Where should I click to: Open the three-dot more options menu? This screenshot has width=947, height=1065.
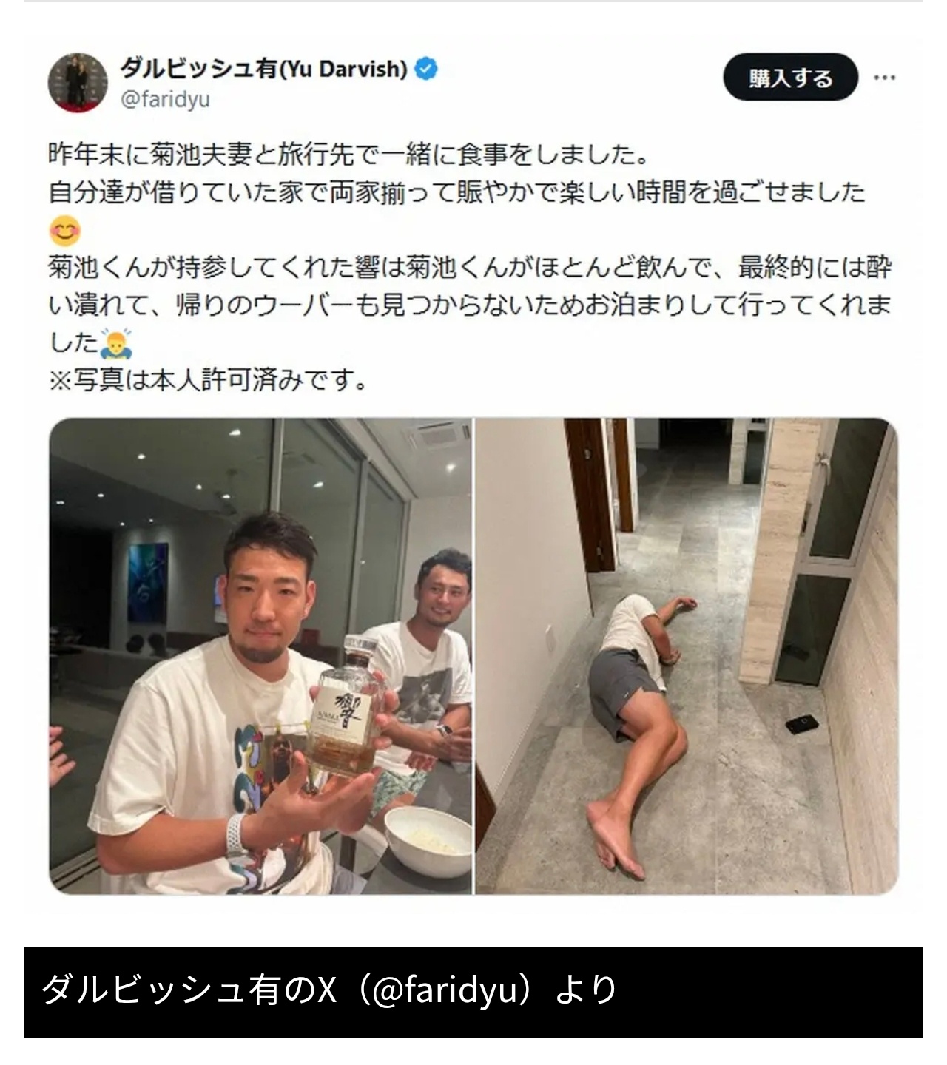coord(884,78)
